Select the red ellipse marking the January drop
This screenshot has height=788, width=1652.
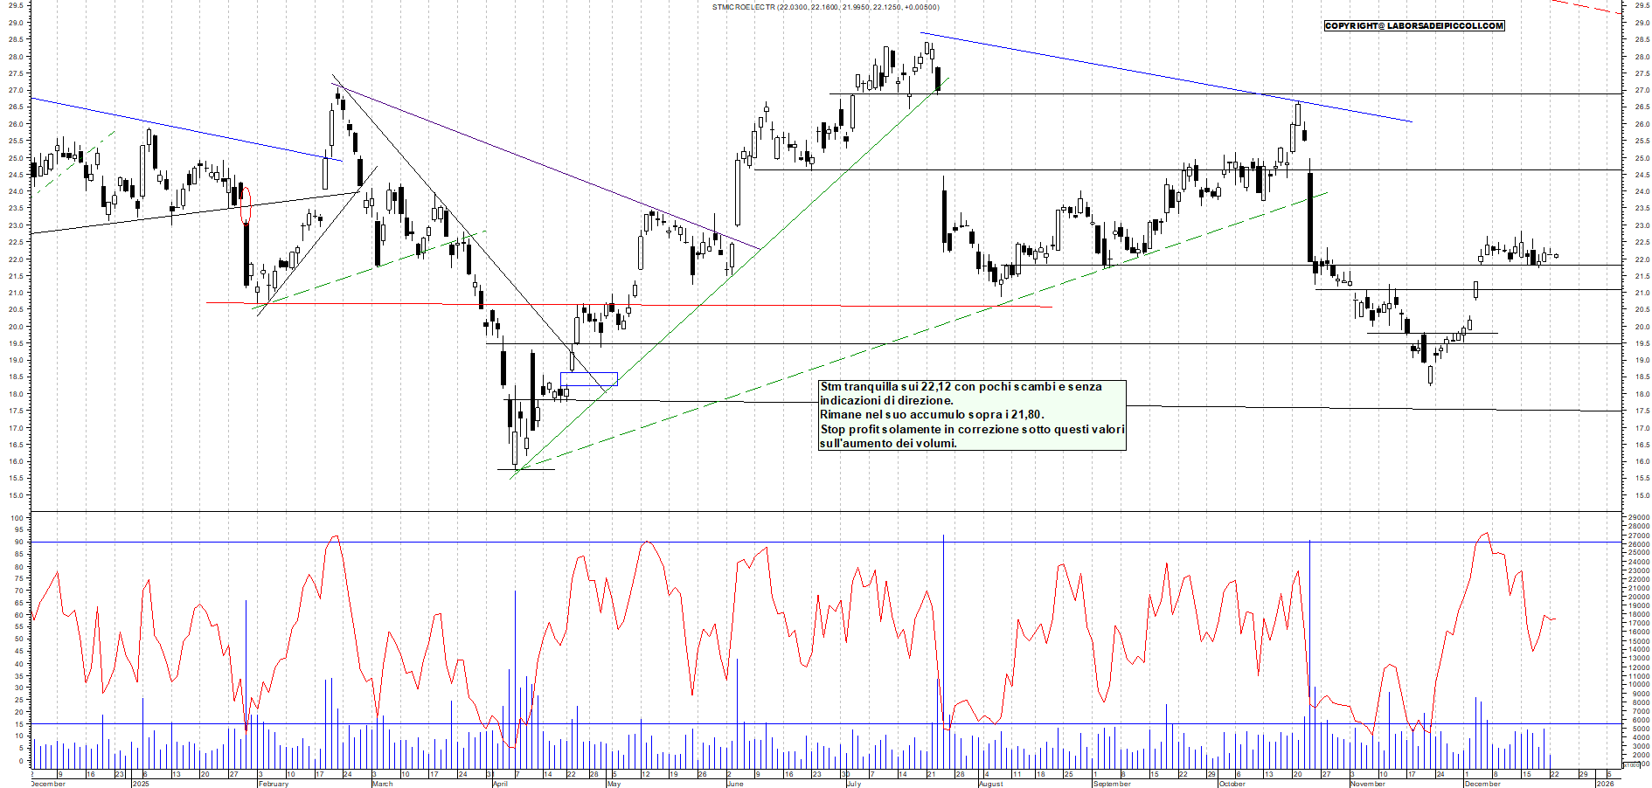pos(246,204)
